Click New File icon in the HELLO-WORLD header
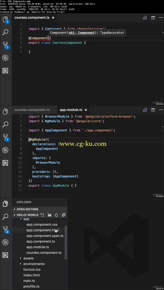The width and height of the screenshot is (164, 290). click(42, 215)
